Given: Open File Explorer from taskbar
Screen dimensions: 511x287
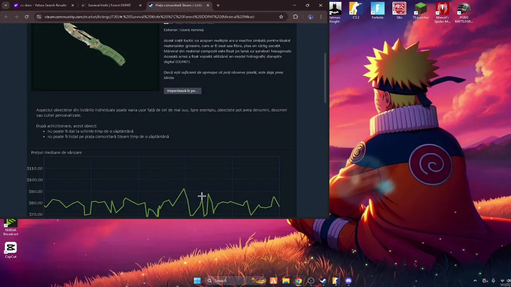Looking at the screenshot, I should tap(286, 281).
